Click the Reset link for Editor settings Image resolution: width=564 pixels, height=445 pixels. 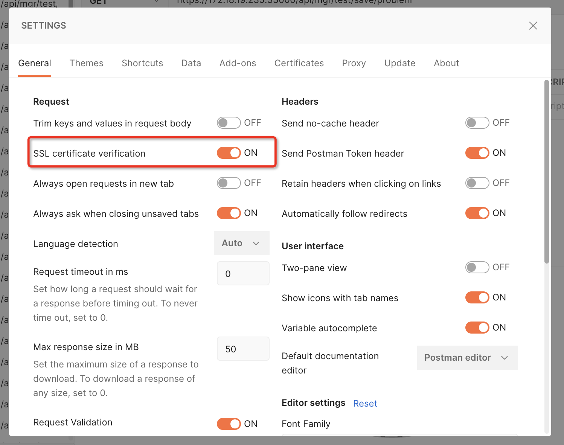coord(365,404)
